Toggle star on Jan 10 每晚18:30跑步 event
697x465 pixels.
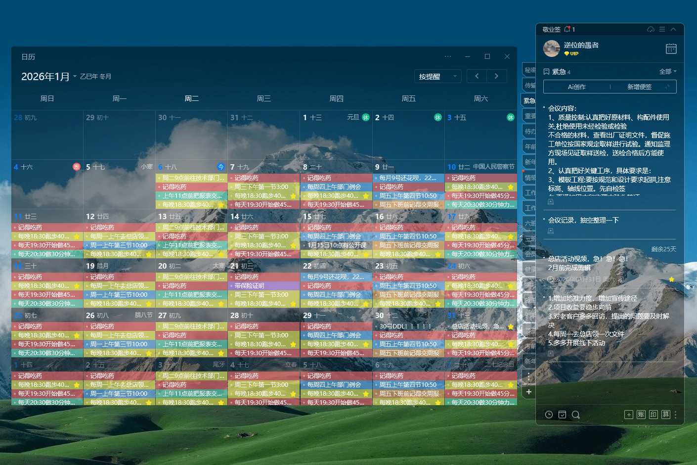tap(511, 187)
